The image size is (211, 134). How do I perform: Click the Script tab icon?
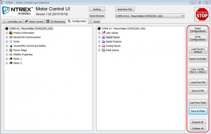(x=91, y=21)
